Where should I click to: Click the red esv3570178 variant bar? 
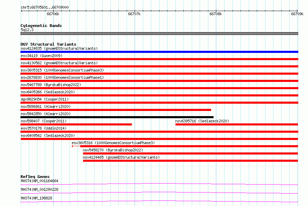click(159, 132)
